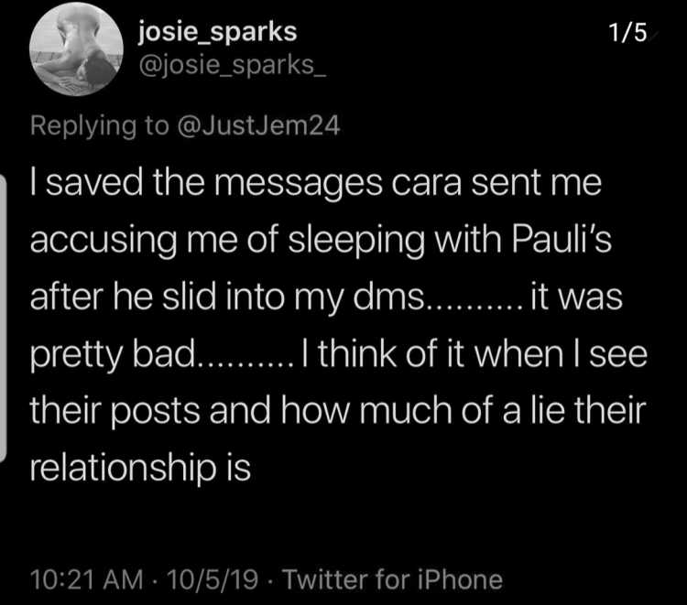The image size is (687, 605).
Task: Open the @josie_sparks_ handle
Action: 233,65
